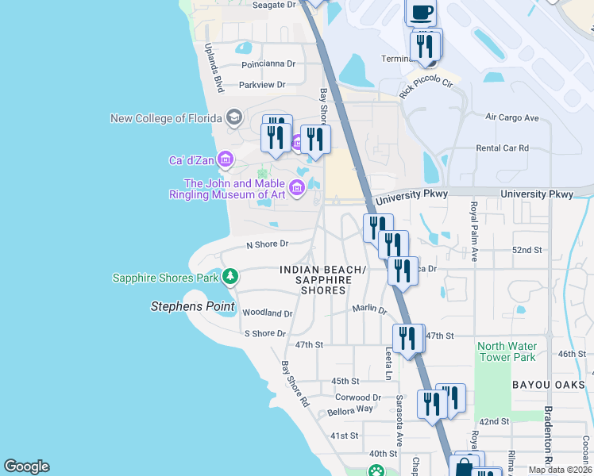The height and width of the screenshot is (476, 594).
Task: Click the Poincianna Dr street label
Action: [268, 64]
